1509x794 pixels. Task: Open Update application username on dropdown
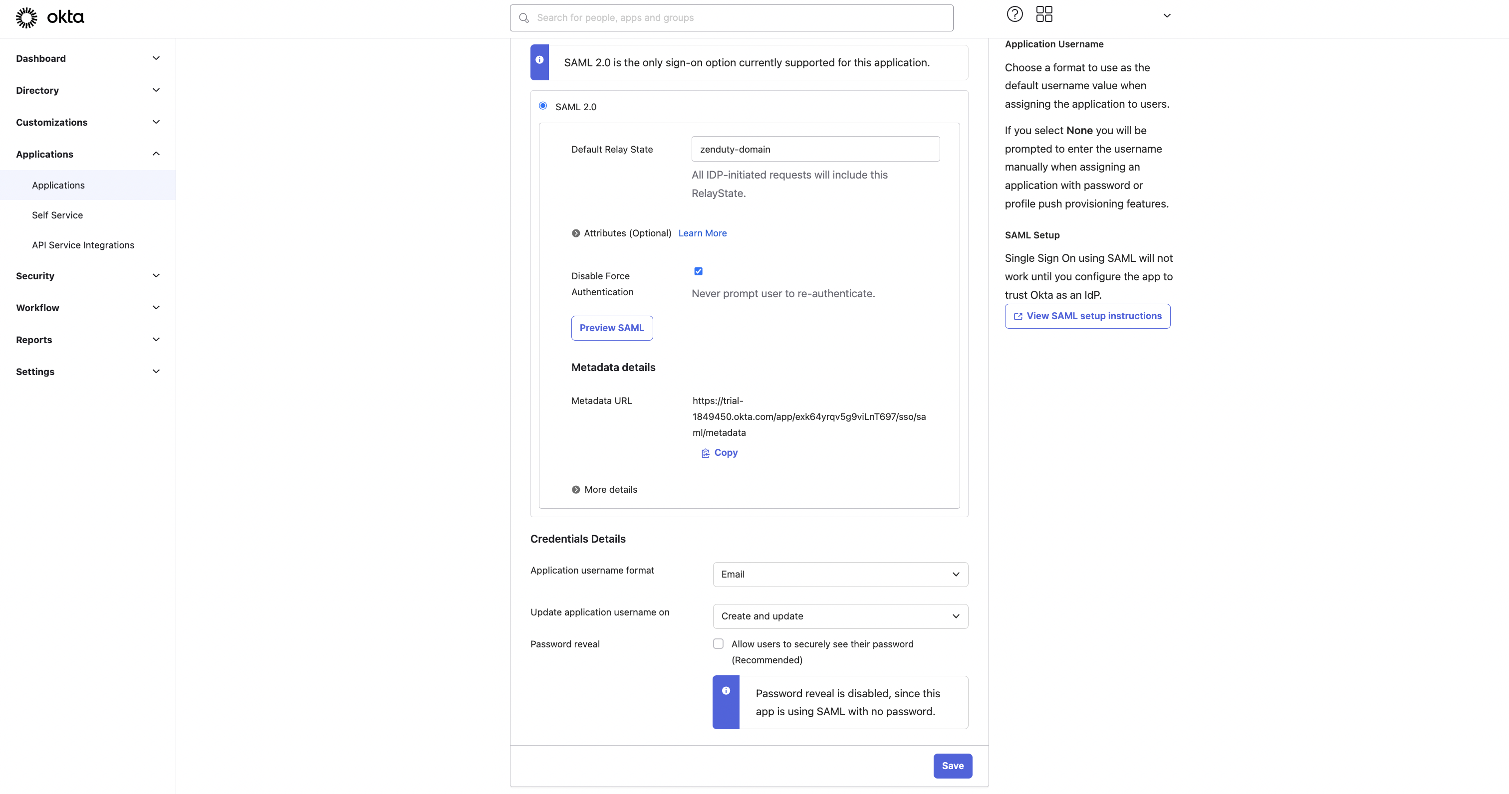click(840, 616)
